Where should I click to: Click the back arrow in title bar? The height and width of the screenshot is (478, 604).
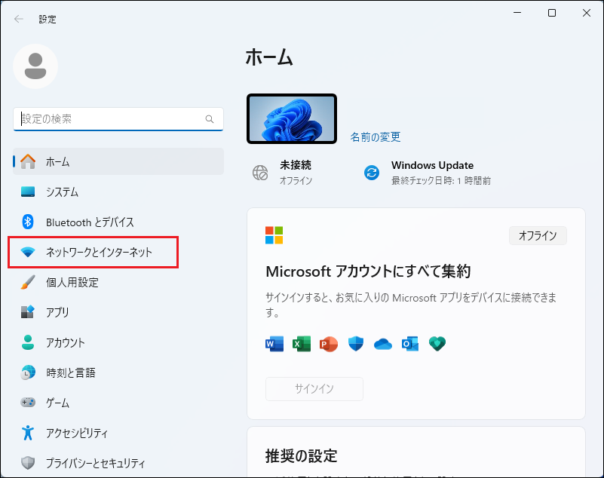(x=19, y=19)
